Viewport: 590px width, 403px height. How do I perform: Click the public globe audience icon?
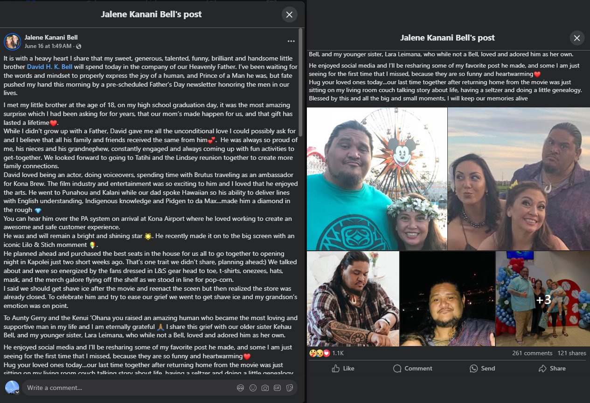point(78,46)
